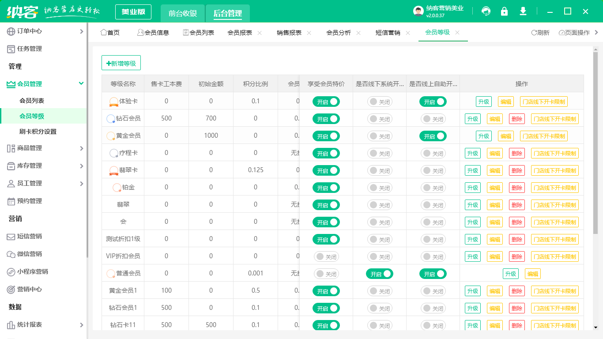Click the tab bar right arrow

[x=597, y=32]
